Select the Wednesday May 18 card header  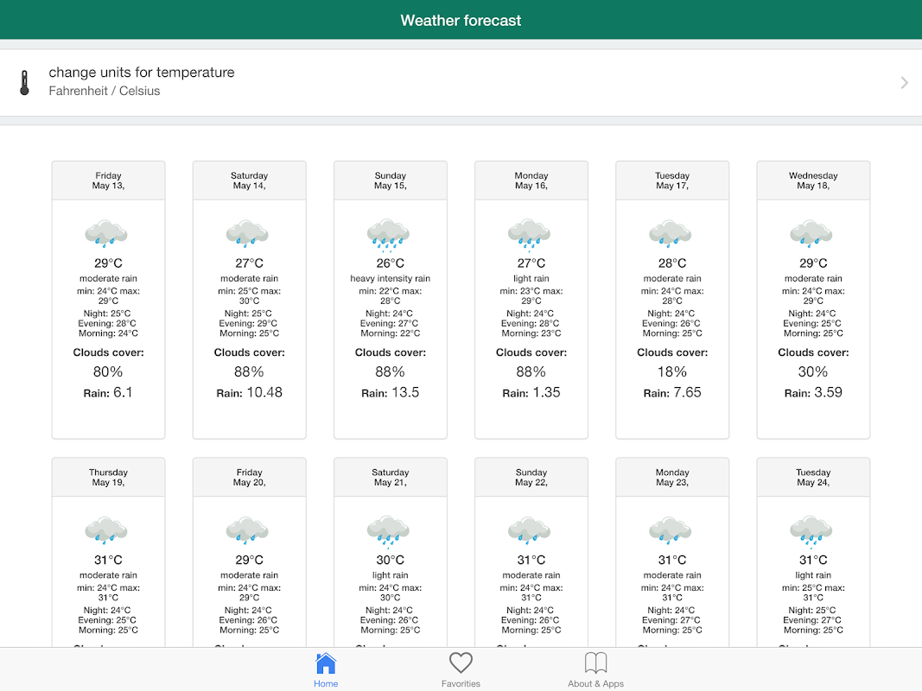coord(813,181)
